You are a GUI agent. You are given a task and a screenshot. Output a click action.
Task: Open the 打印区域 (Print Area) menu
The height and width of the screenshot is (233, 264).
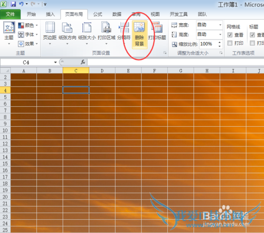[x=107, y=33]
